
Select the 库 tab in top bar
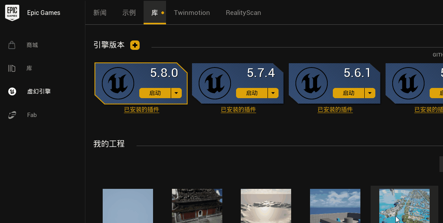[x=155, y=13]
